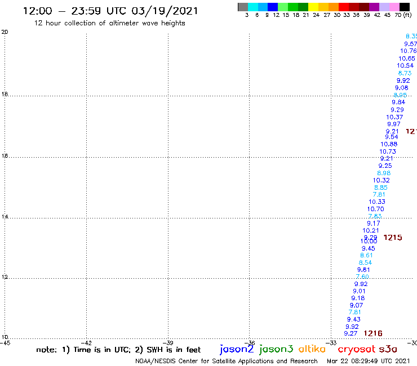This screenshot has width=417, height=366.
Task: Click the s3a satellite label
Action: pyautogui.click(x=388, y=349)
